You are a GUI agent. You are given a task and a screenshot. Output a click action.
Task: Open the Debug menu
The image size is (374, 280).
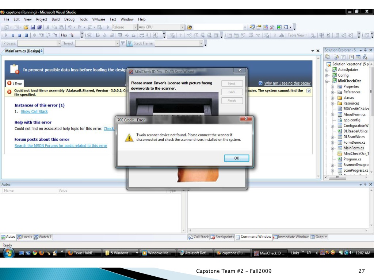pyautogui.click(x=69, y=19)
